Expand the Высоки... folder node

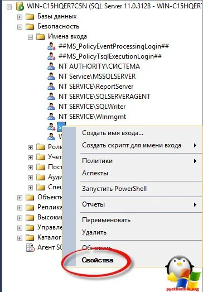[x=20, y=218]
